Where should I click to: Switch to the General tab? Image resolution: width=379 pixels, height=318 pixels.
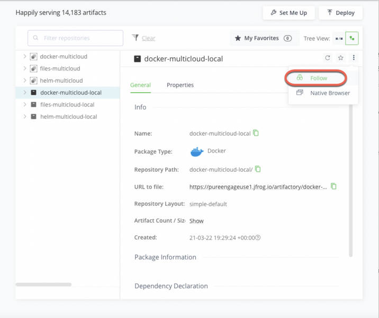(140, 85)
